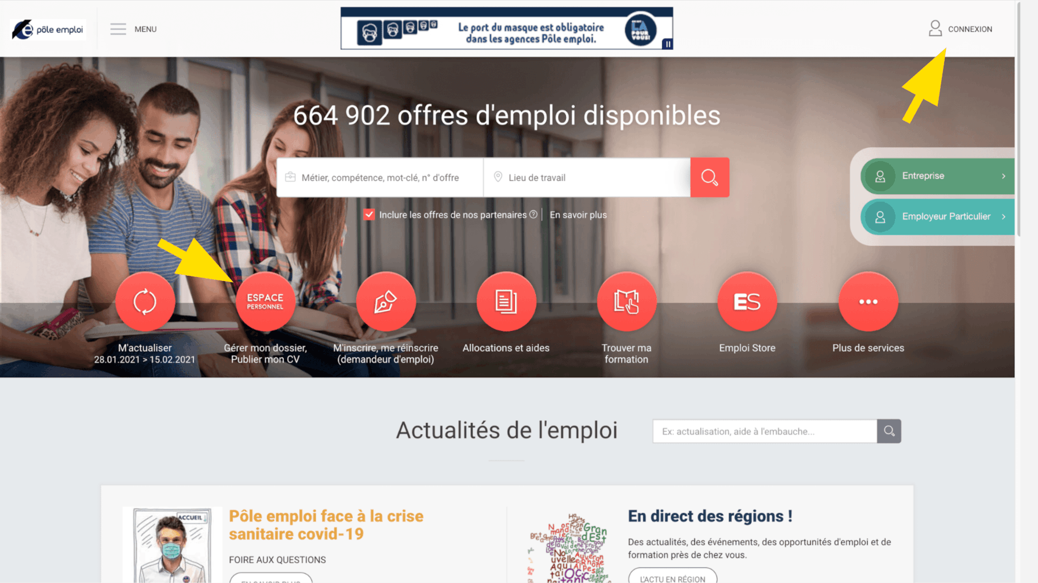The width and height of the screenshot is (1038, 583).
Task: Click the grey news search button
Action: [889, 431]
